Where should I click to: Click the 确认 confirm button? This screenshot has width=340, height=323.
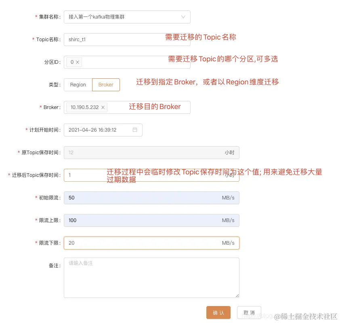click(218, 312)
